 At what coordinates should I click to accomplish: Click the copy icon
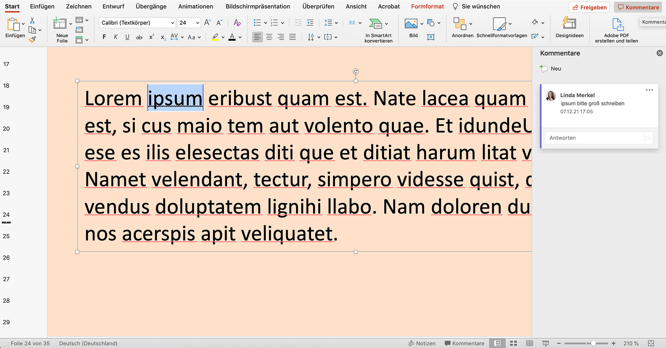[32, 30]
